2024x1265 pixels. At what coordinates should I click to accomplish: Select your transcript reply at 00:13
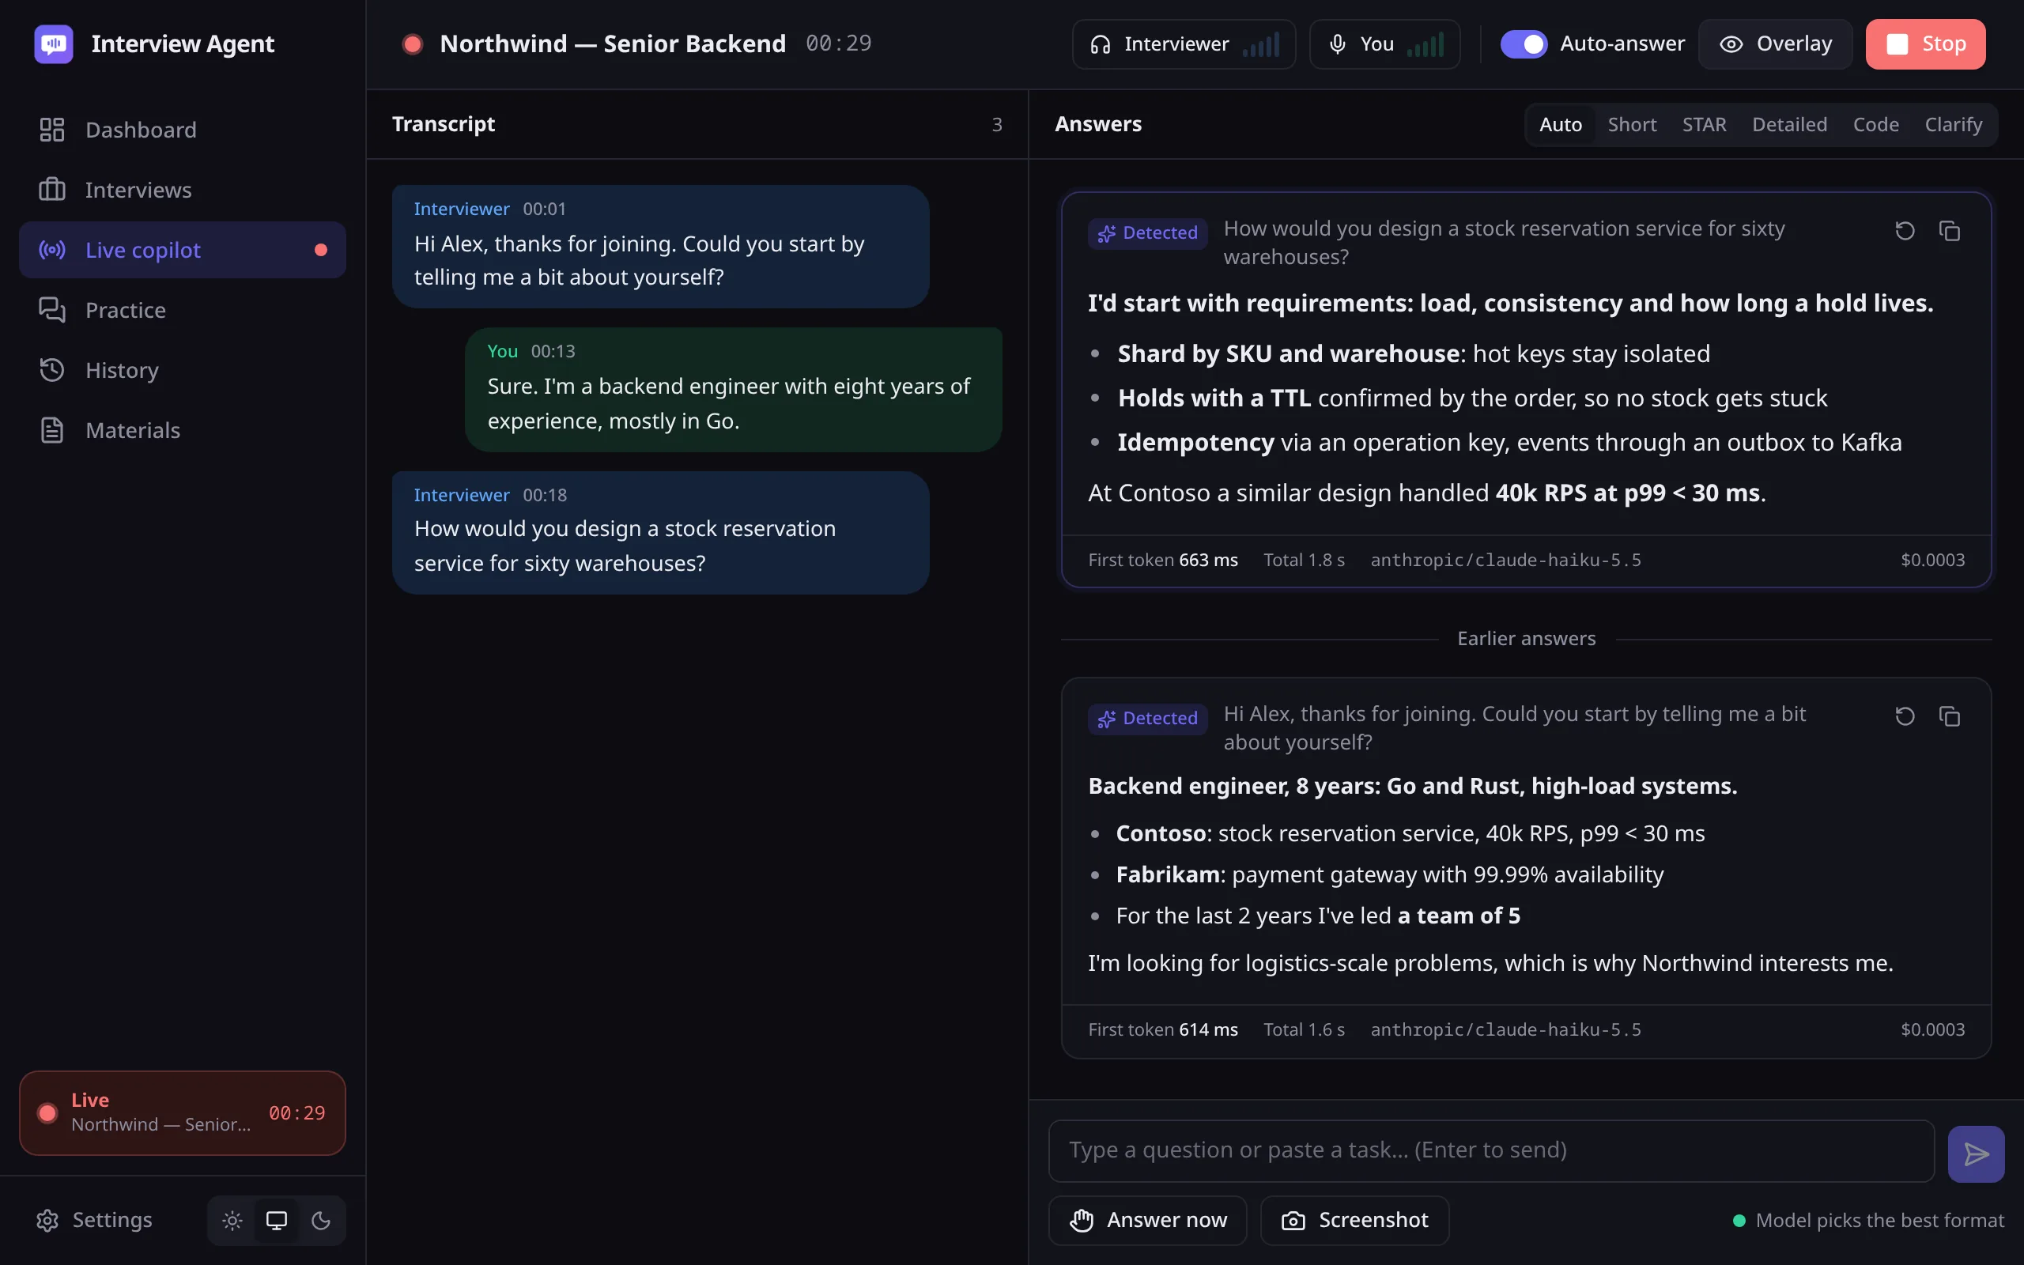click(x=734, y=389)
